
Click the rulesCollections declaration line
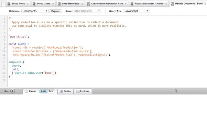53,51
